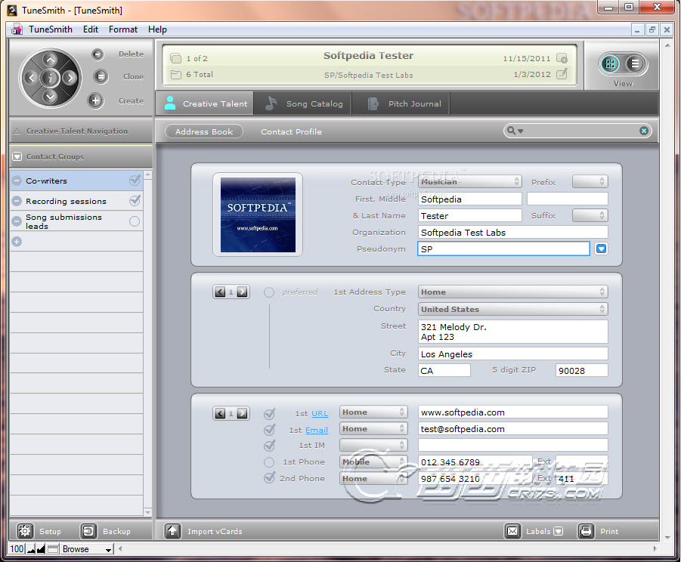Open the Help menu
Screen dimensions: 681x562
[x=157, y=29]
